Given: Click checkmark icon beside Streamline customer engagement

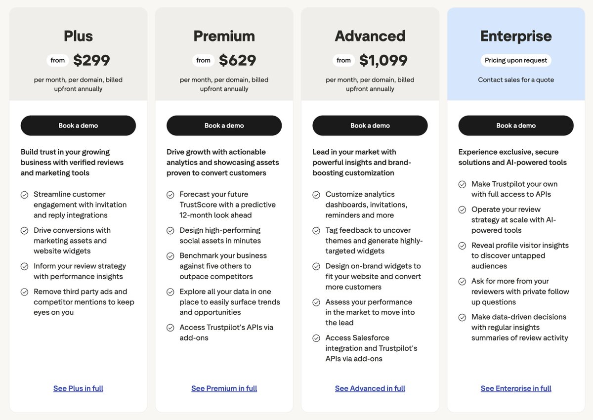Looking at the screenshot, I should pos(24,195).
